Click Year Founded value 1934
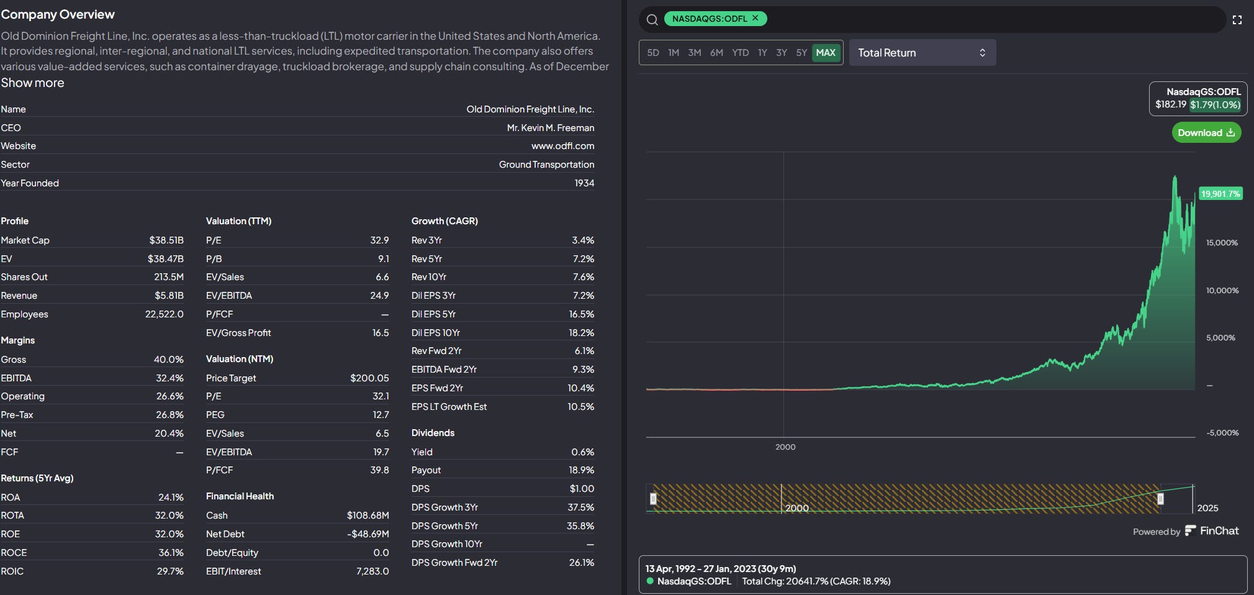The height and width of the screenshot is (595, 1254). (584, 183)
